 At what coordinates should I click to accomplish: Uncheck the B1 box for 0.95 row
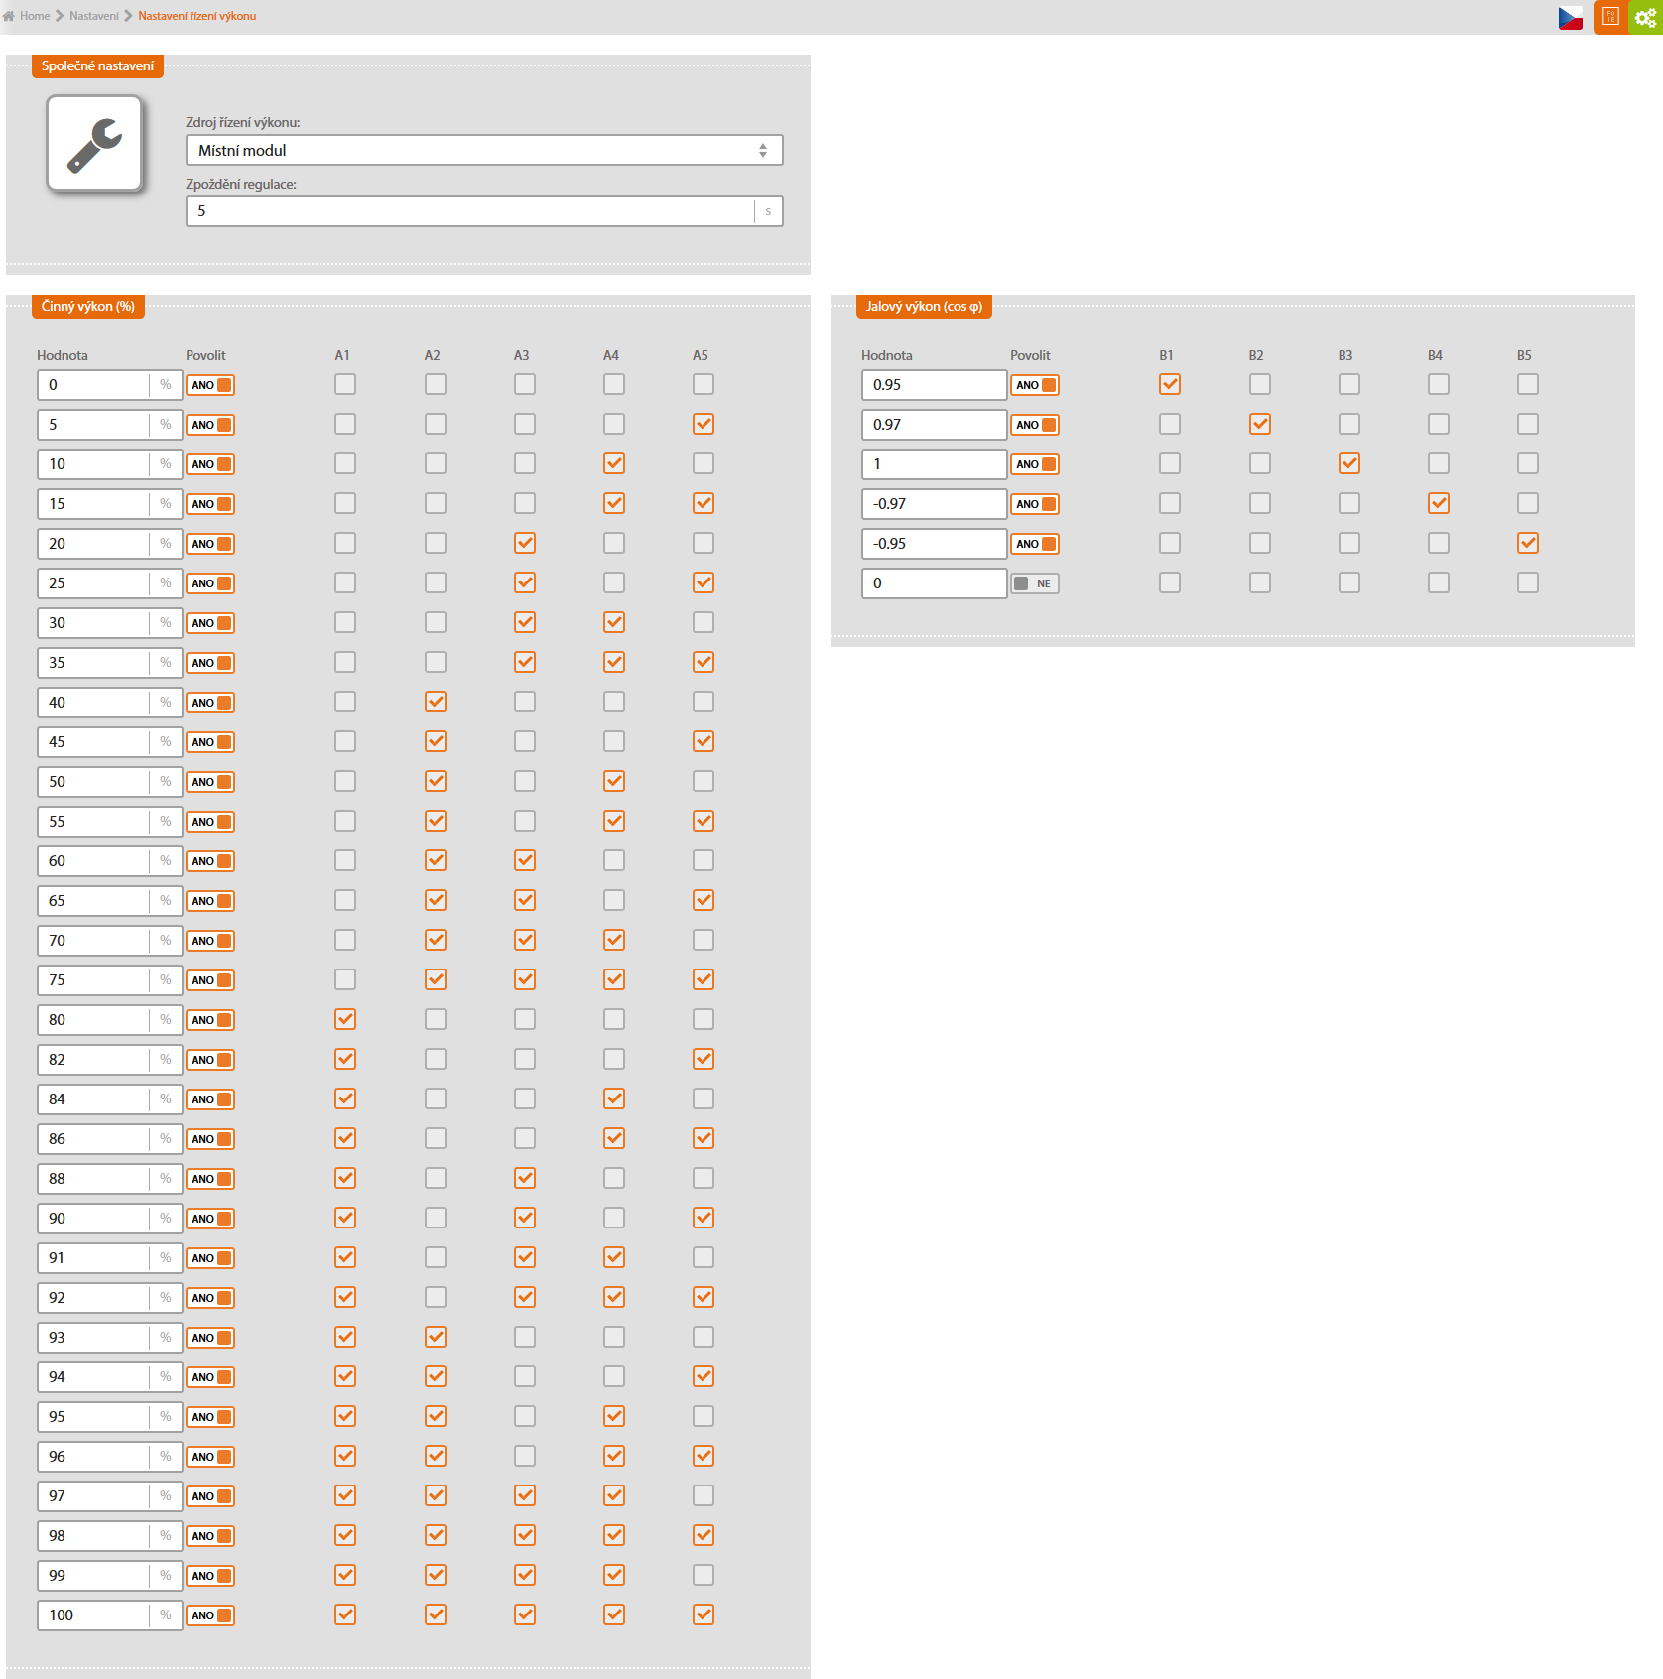click(x=1170, y=384)
